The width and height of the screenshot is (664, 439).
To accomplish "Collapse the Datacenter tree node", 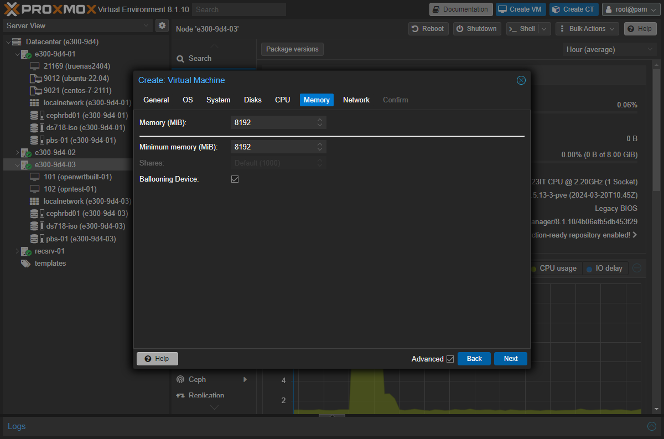I will [8, 42].
